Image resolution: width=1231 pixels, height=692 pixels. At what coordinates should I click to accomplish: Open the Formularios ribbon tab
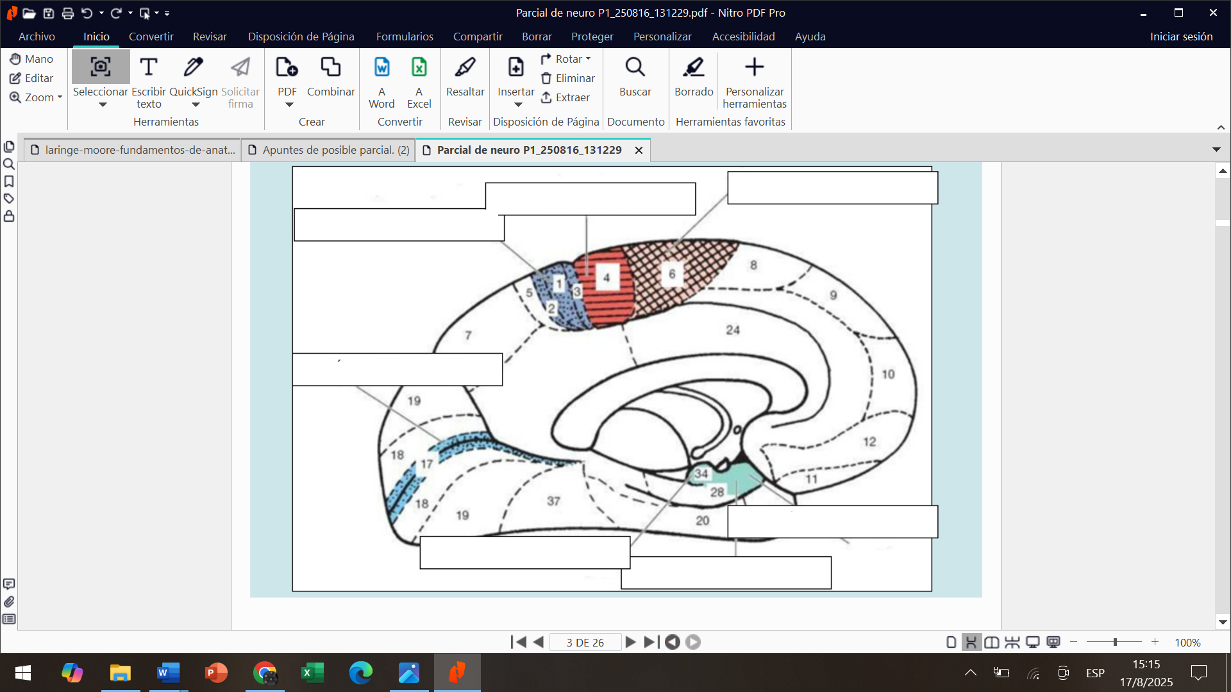[405, 37]
